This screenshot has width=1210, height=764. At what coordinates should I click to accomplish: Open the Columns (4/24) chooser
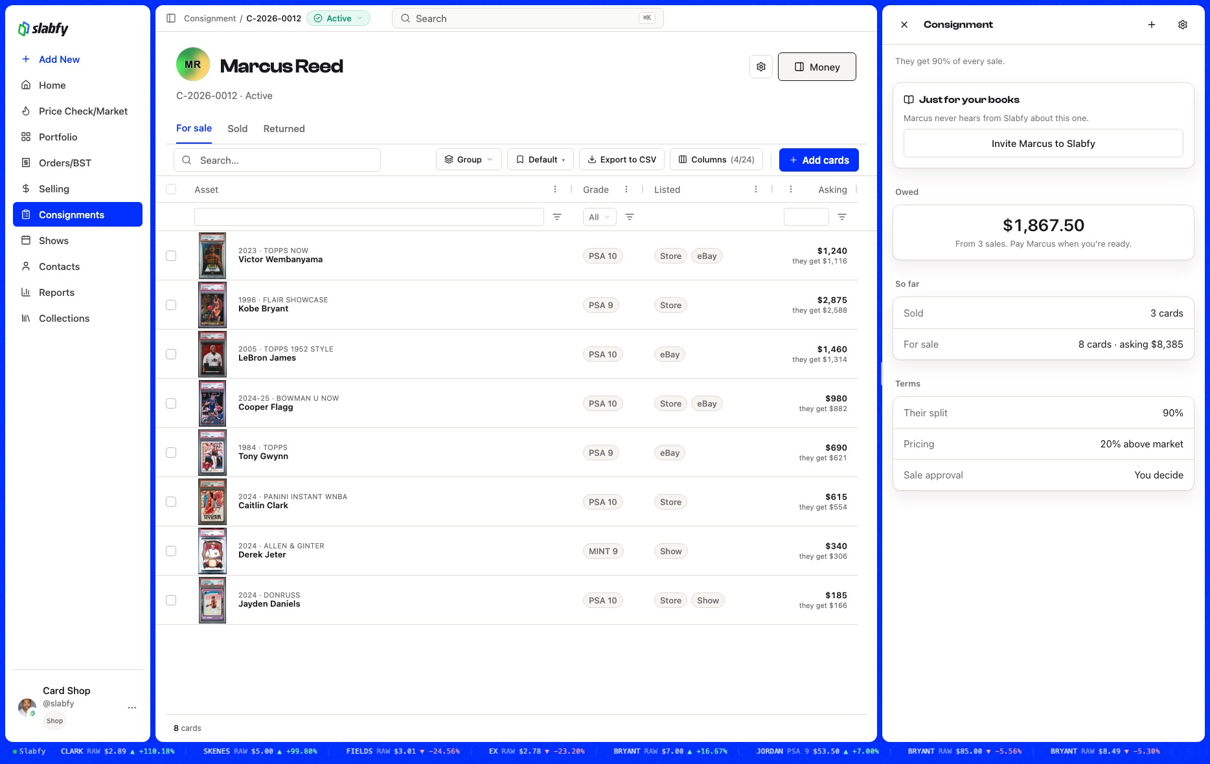[716, 160]
